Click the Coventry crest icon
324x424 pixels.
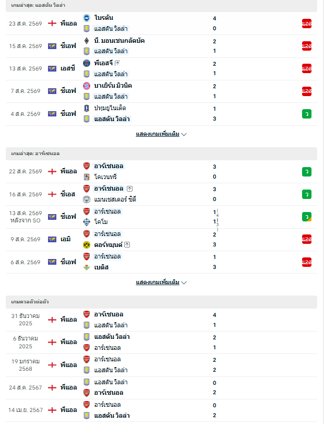87,177
